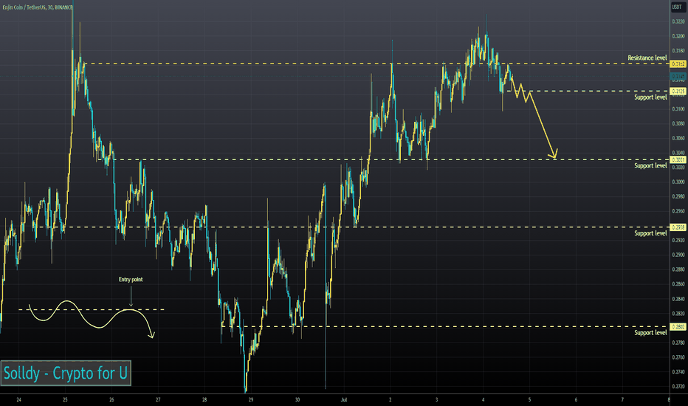Select the 0.3125 support price tag
The image size is (688, 406).
(x=678, y=92)
